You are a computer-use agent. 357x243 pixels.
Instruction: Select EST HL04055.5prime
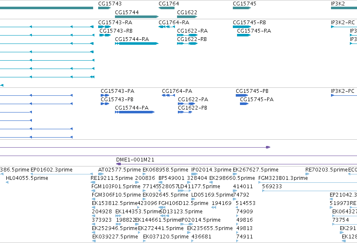click(7, 182)
